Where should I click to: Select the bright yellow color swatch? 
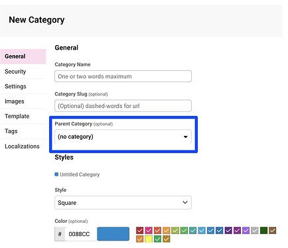149,239
